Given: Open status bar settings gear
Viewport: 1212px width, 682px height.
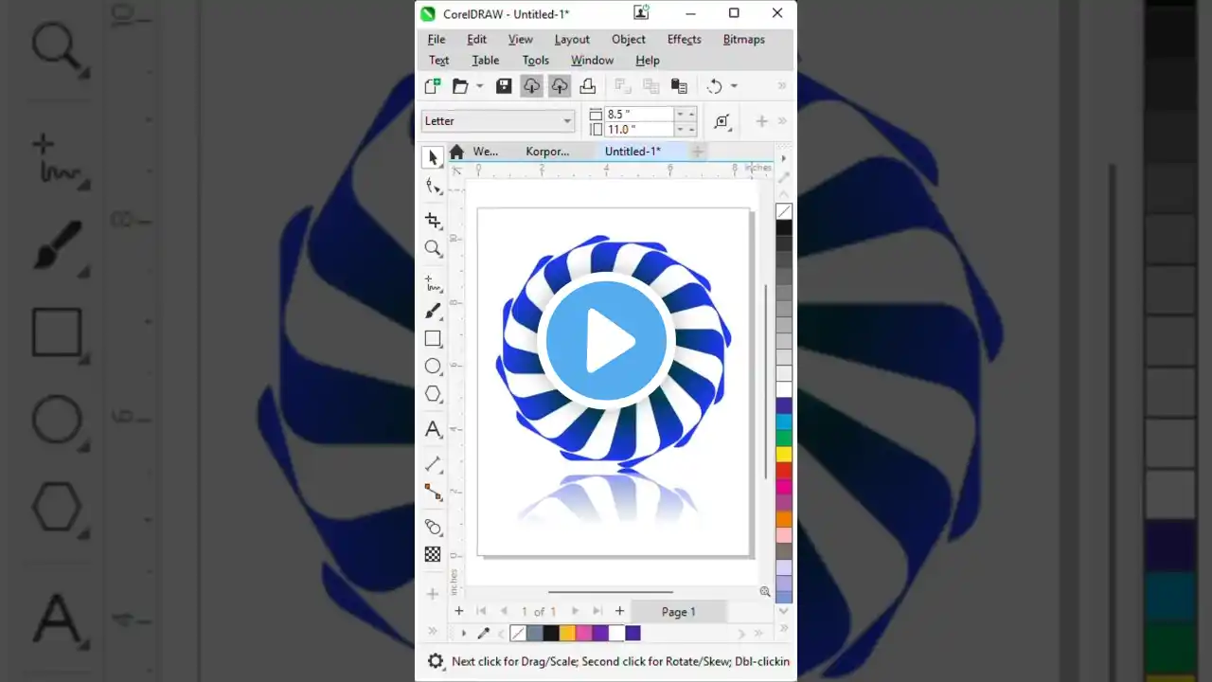Looking at the screenshot, I should (x=436, y=661).
